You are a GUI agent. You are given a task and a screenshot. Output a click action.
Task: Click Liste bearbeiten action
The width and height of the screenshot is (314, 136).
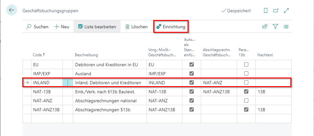pos(97,27)
